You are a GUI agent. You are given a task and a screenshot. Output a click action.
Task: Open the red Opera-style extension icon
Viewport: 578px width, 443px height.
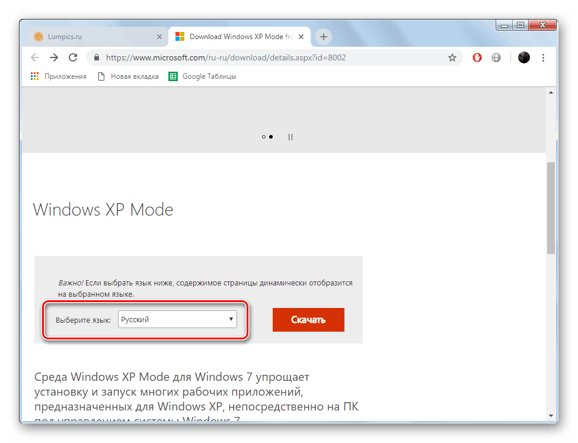pyautogui.click(x=477, y=57)
